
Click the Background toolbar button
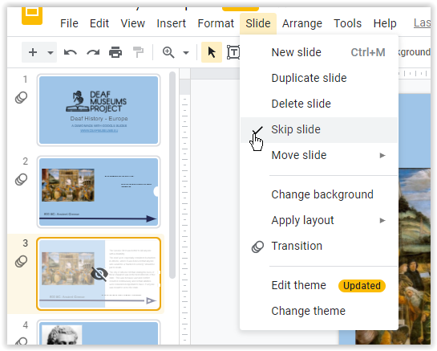click(415, 52)
